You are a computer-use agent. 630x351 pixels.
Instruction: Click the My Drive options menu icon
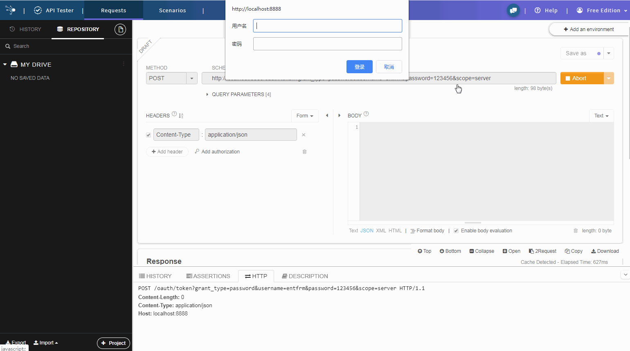(124, 64)
